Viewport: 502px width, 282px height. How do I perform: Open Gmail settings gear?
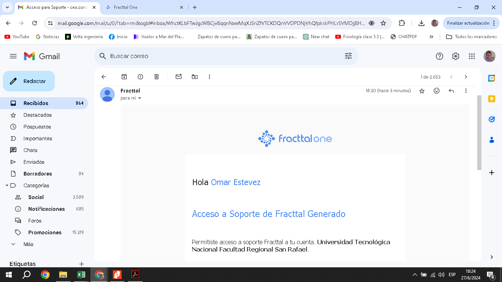point(456,56)
